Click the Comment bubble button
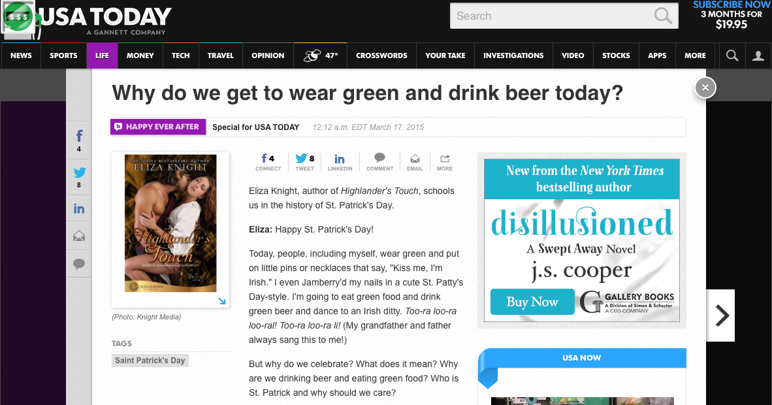The width and height of the screenshot is (772, 405). click(x=379, y=162)
